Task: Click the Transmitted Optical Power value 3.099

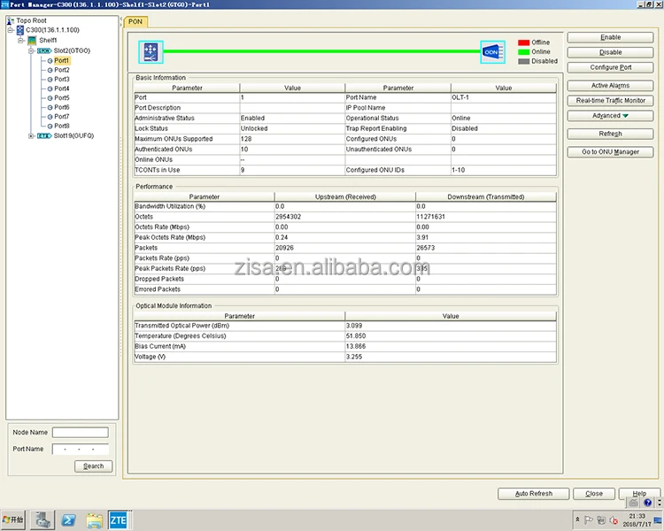Action: [x=354, y=326]
